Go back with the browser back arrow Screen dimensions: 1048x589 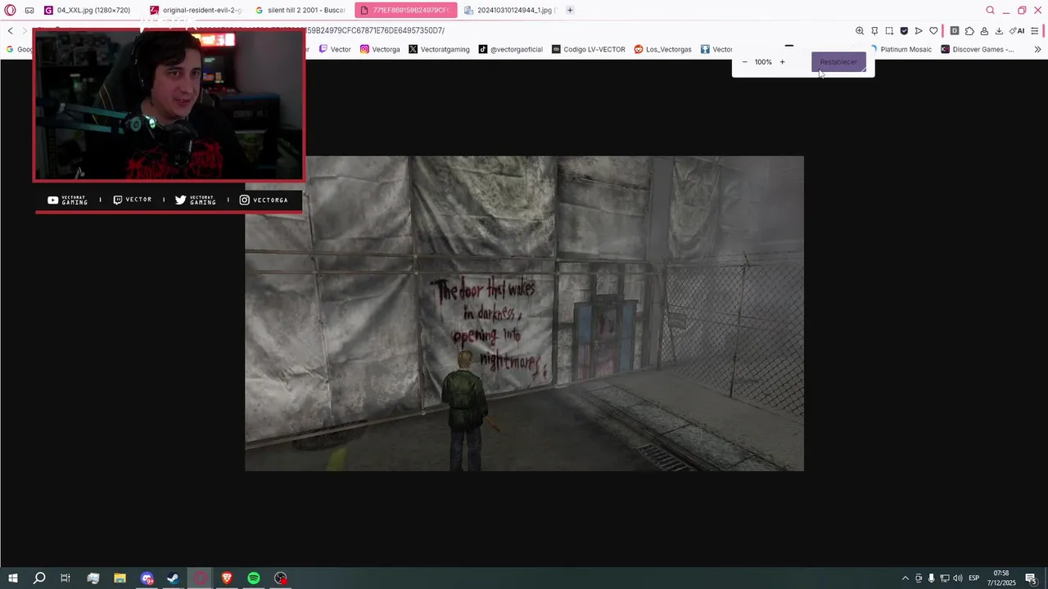click(x=10, y=31)
